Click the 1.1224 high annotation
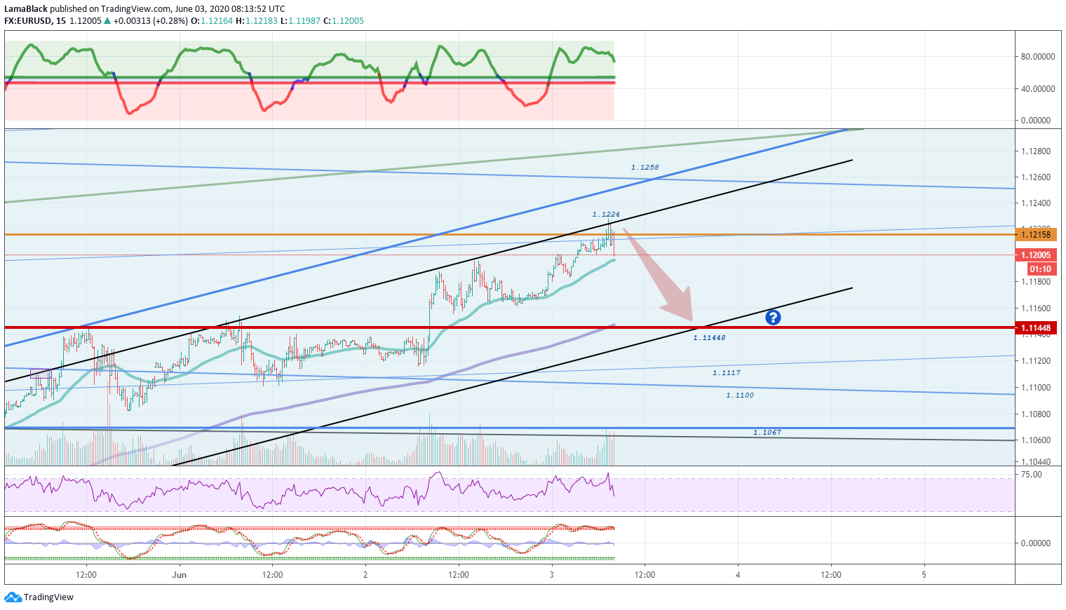Image resolution: width=1066 pixels, height=610 pixels. pos(606,215)
